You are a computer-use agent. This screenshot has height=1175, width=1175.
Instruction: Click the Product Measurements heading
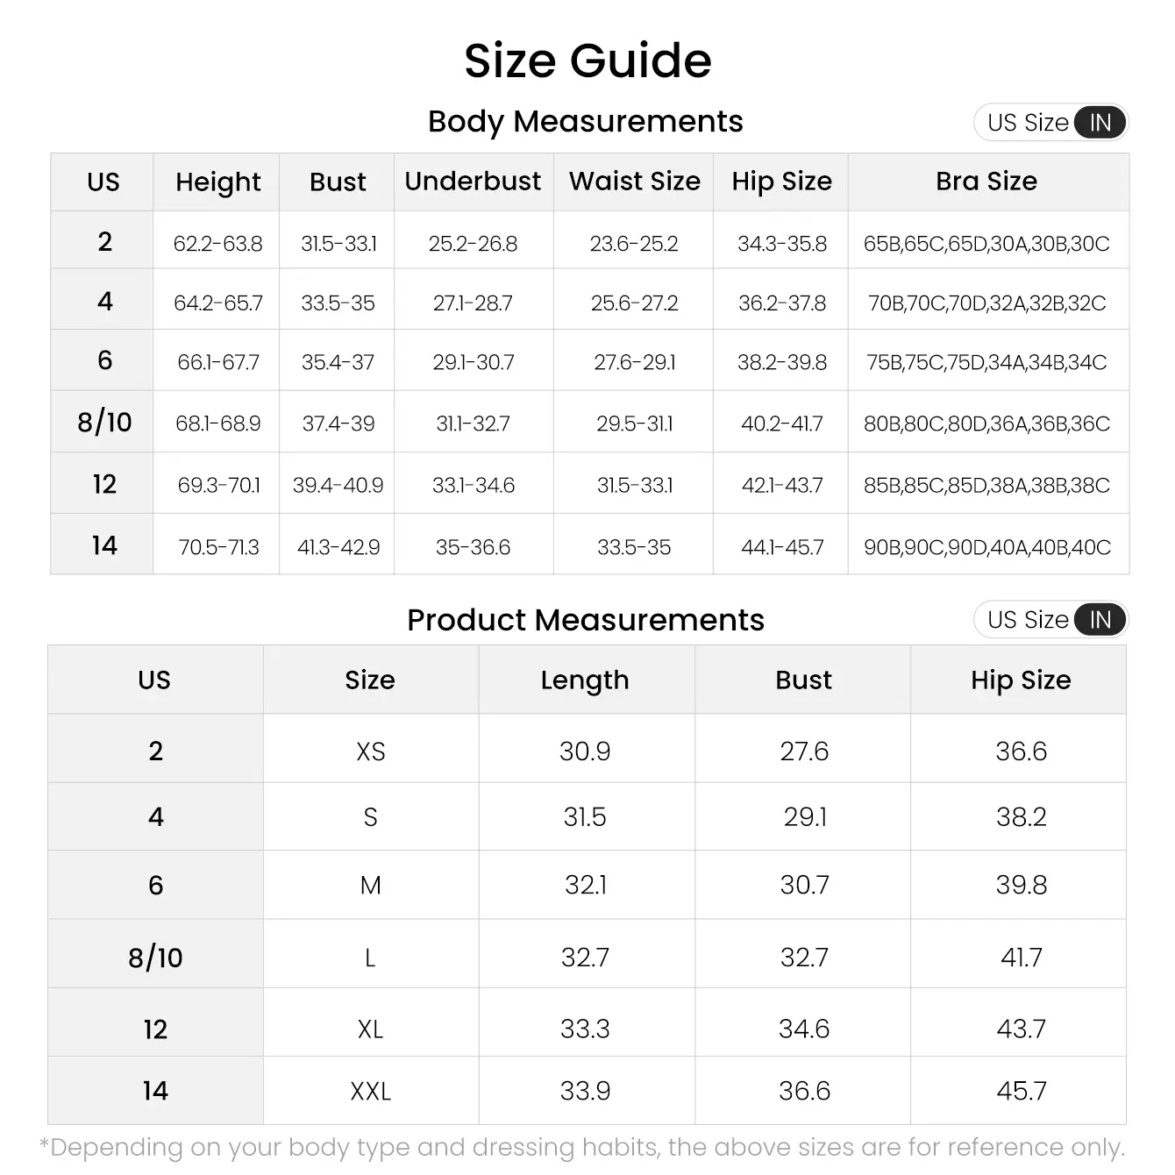[x=585, y=620]
